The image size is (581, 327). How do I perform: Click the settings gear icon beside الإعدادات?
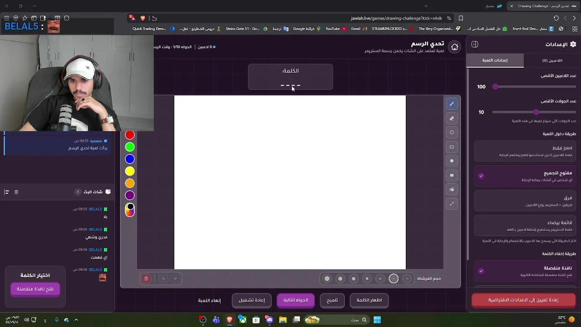click(x=573, y=44)
